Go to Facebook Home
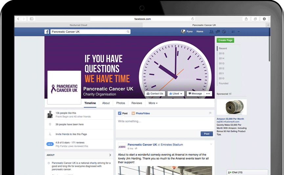Viewport: 284px width, 175px height. click(200, 31)
